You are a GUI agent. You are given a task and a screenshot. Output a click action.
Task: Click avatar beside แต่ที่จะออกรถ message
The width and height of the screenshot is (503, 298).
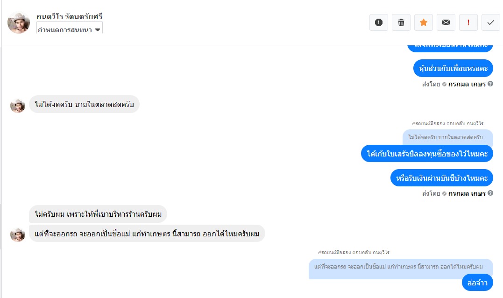tap(18, 234)
